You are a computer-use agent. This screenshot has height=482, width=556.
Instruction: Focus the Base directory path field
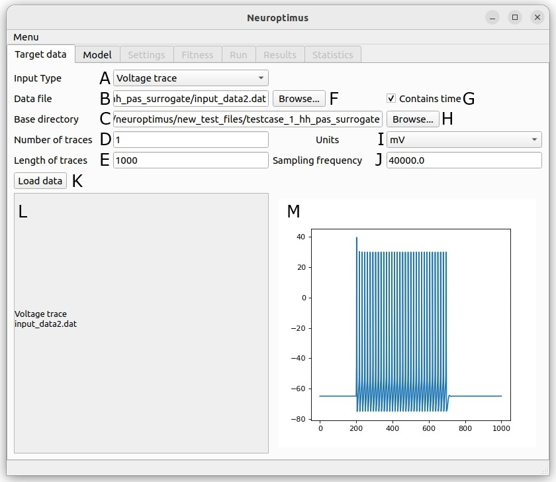point(248,119)
